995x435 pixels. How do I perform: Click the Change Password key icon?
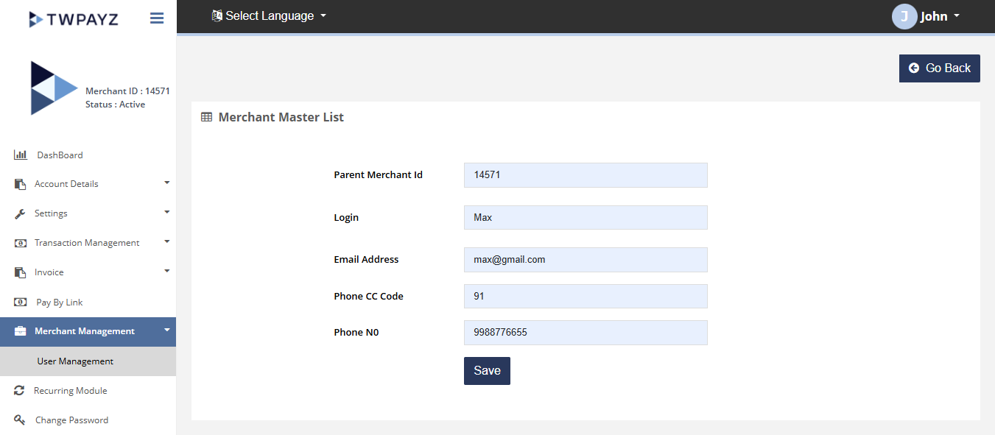(x=20, y=420)
